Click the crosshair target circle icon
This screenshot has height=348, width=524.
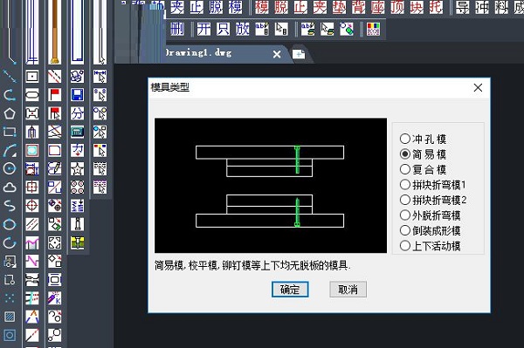click(32, 206)
